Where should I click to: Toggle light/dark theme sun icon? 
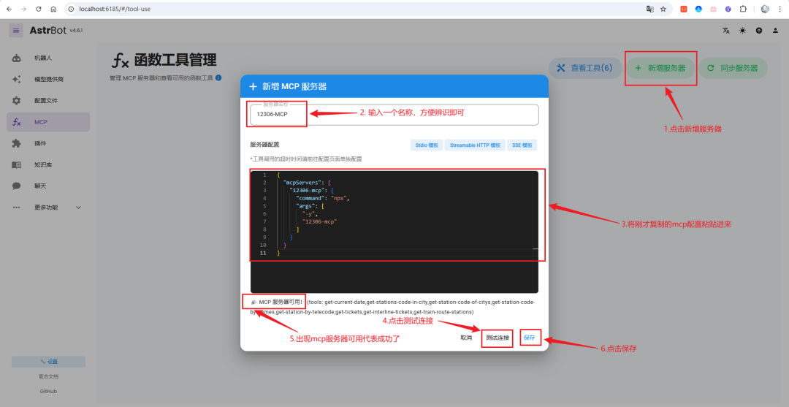(x=743, y=31)
